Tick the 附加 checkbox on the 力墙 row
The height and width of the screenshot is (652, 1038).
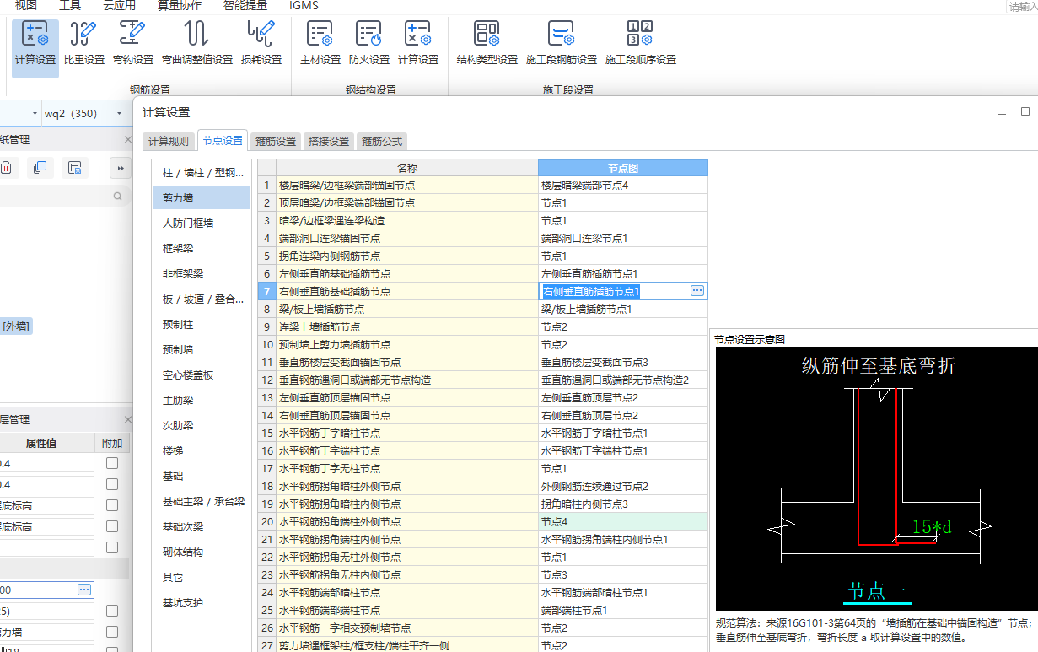tap(112, 632)
